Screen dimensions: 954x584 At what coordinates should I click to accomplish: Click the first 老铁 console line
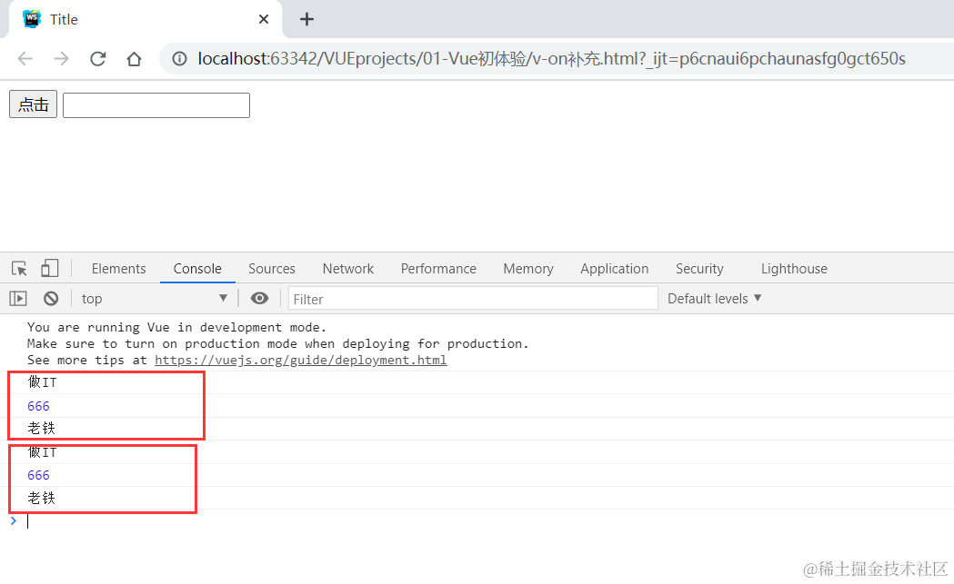[x=41, y=429]
